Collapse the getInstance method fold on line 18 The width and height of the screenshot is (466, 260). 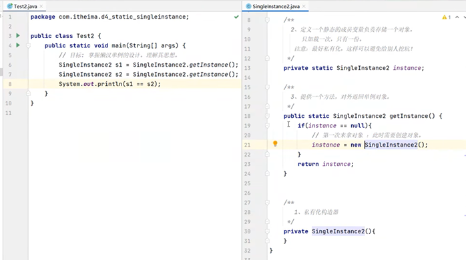point(267,116)
